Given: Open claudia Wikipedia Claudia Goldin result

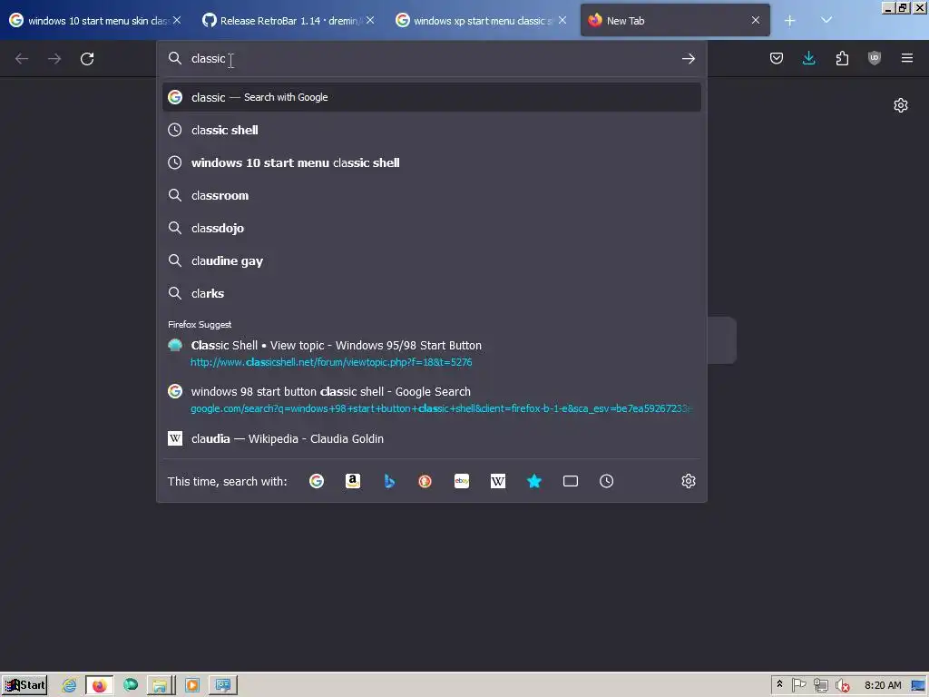Looking at the screenshot, I should pyautogui.click(x=432, y=438).
